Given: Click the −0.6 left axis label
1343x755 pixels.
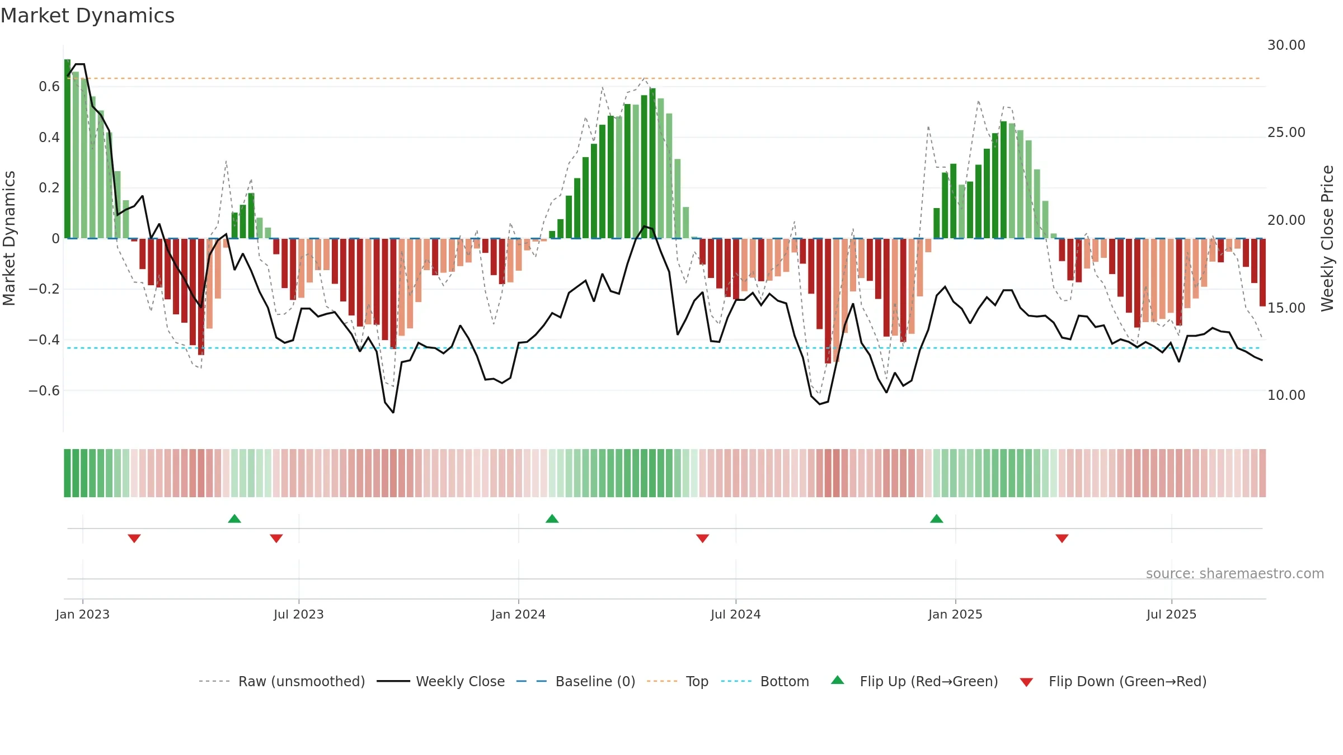Looking at the screenshot, I should tap(44, 390).
